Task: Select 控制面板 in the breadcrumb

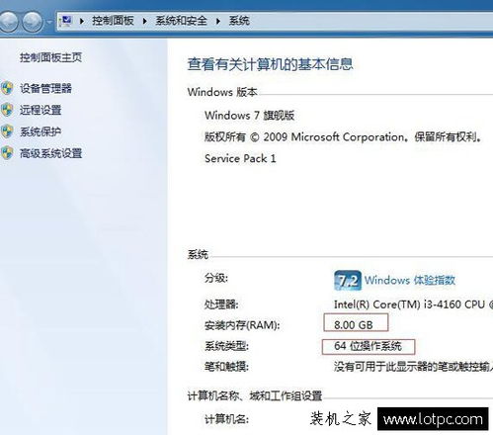Action: 113,21
